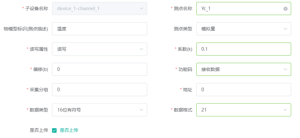Open the 数据格式 dropdown showing 21

click(x=243, y=110)
